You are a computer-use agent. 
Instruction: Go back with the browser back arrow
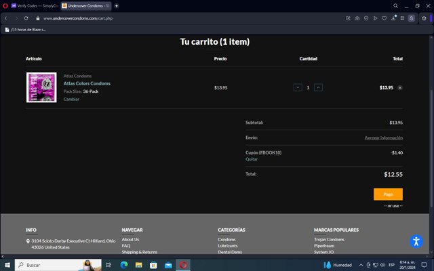click(x=6, y=18)
